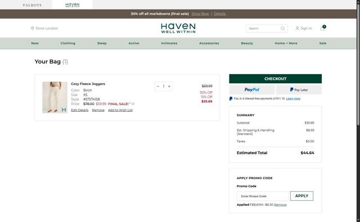Image resolution: width=360 pixels, height=222 pixels.
Task: Open the Active menu
Action: pyautogui.click(x=134, y=43)
